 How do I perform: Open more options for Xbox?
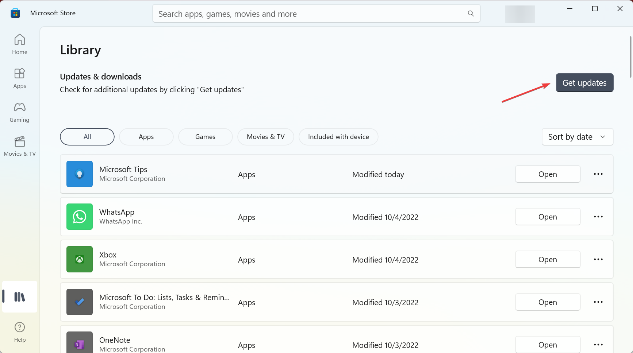coord(598,259)
